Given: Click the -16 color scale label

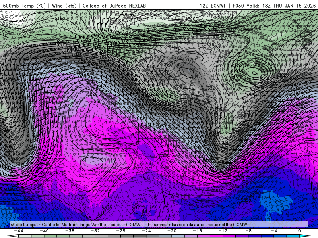Looking at the screenshot, I should point(198,231).
